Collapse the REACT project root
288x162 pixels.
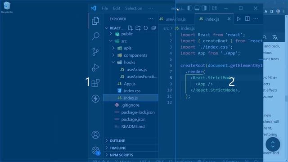click(107, 28)
